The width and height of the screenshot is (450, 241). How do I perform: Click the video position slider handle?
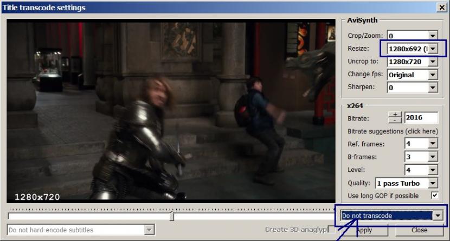click(x=172, y=216)
